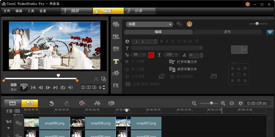Click 保存字幕文件 button
This screenshot has height=137, width=275.
pos(183,69)
